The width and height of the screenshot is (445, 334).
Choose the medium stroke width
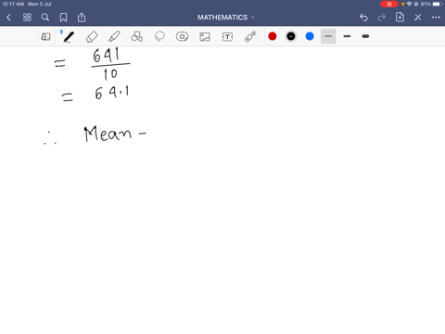[347, 36]
